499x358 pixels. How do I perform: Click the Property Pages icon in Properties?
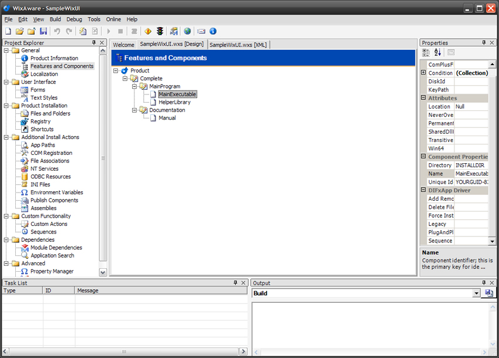click(x=451, y=52)
